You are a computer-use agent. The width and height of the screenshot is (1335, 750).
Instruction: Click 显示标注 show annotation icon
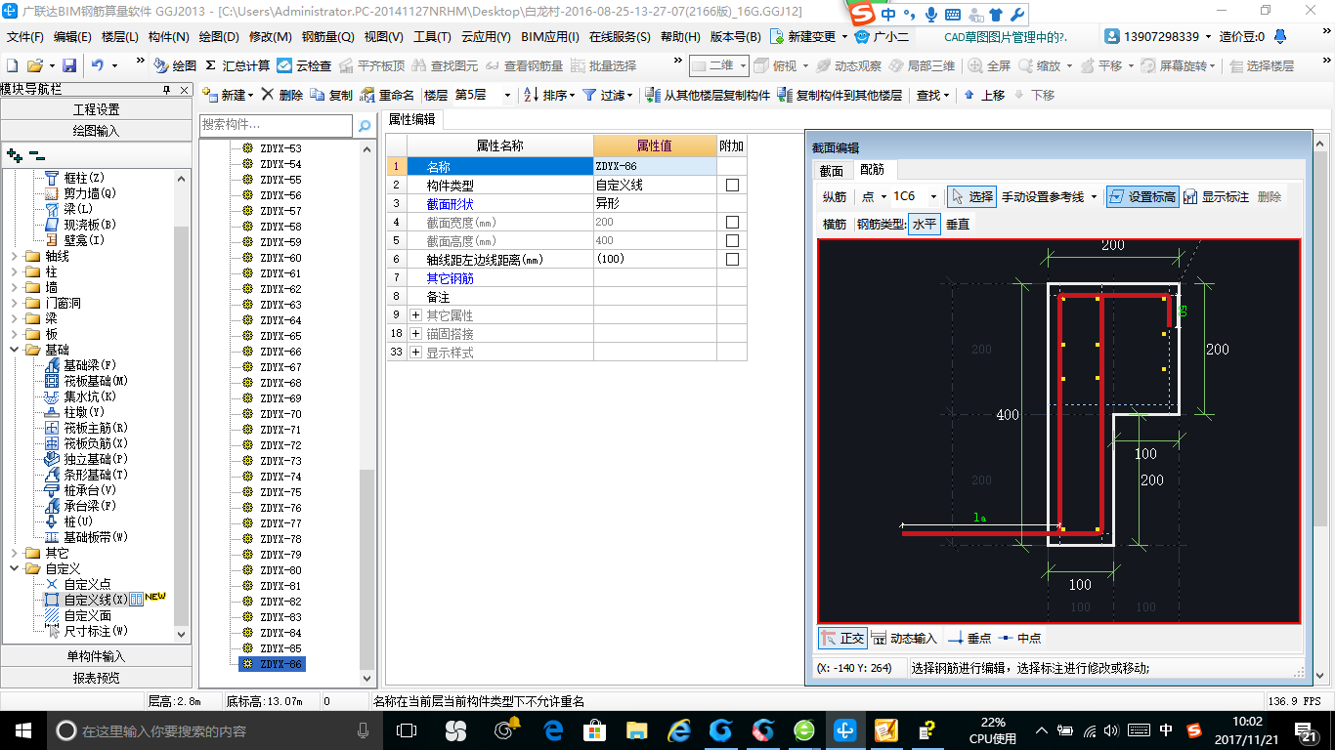(1190, 196)
